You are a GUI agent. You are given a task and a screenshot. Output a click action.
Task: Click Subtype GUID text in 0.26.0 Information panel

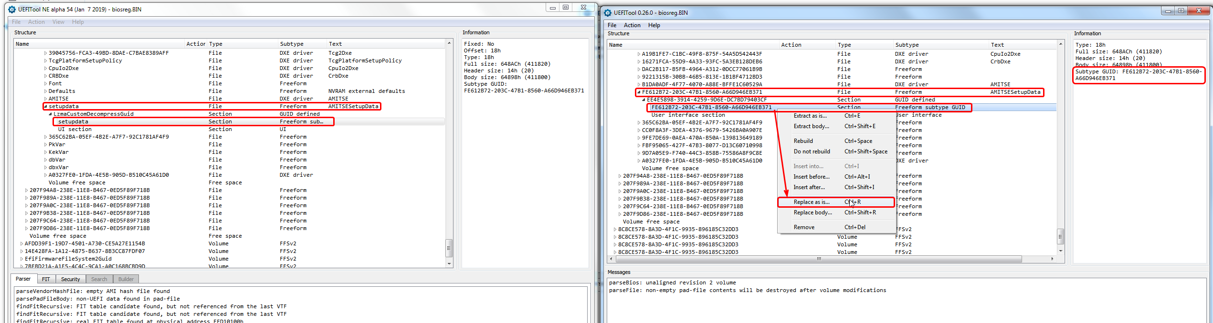click(x=1139, y=75)
